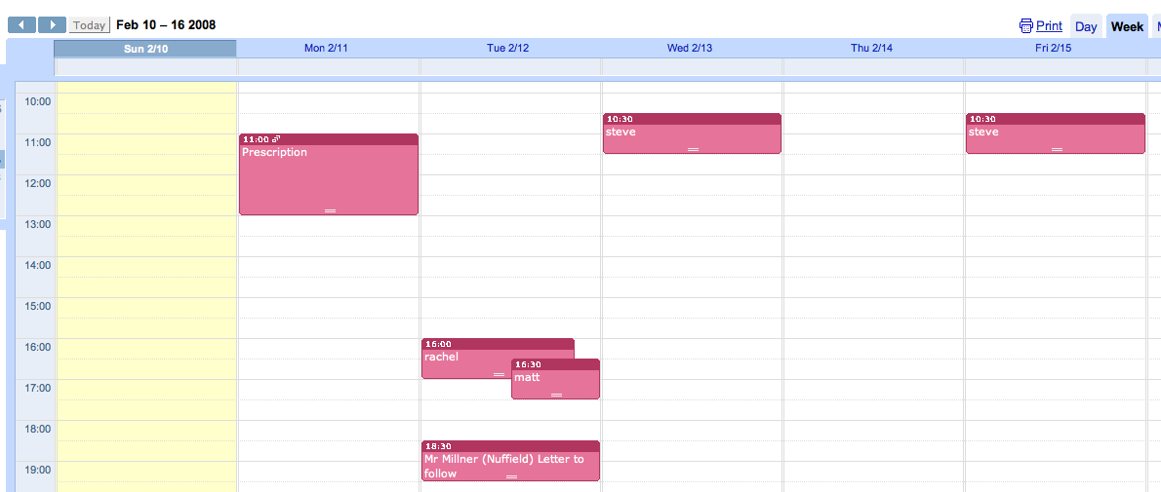The height and width of the screenshot is (492, 1161).
Task: Click the resize handle on Wednesday's steve event
Action: pos(693,149)
